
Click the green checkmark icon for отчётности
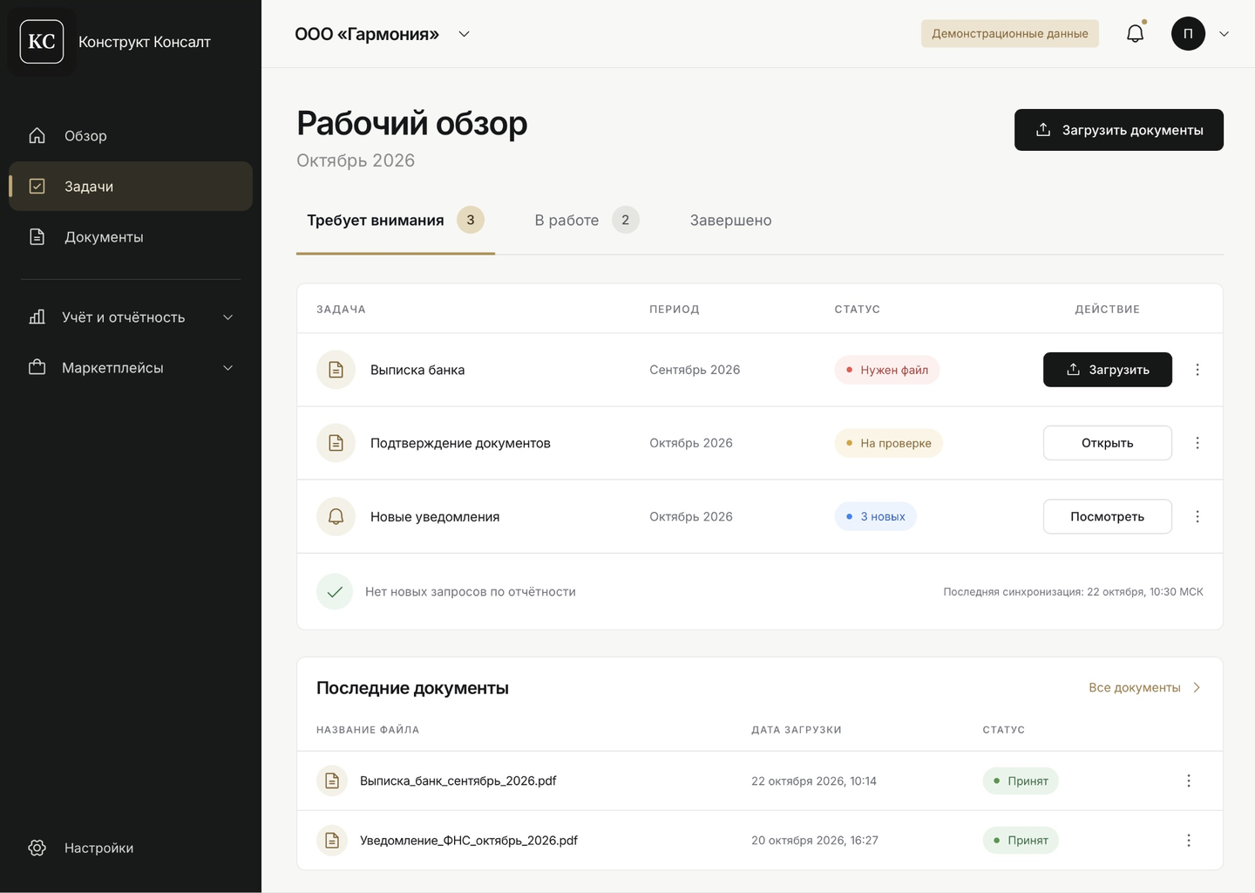tap(335, 591)
